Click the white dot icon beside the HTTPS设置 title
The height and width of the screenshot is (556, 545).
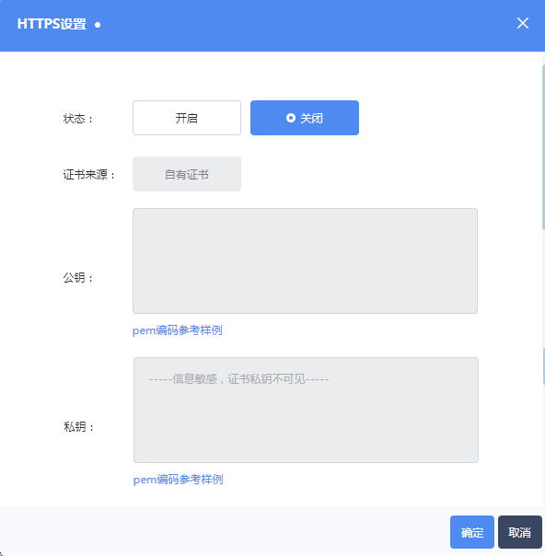tap(98, 25)
